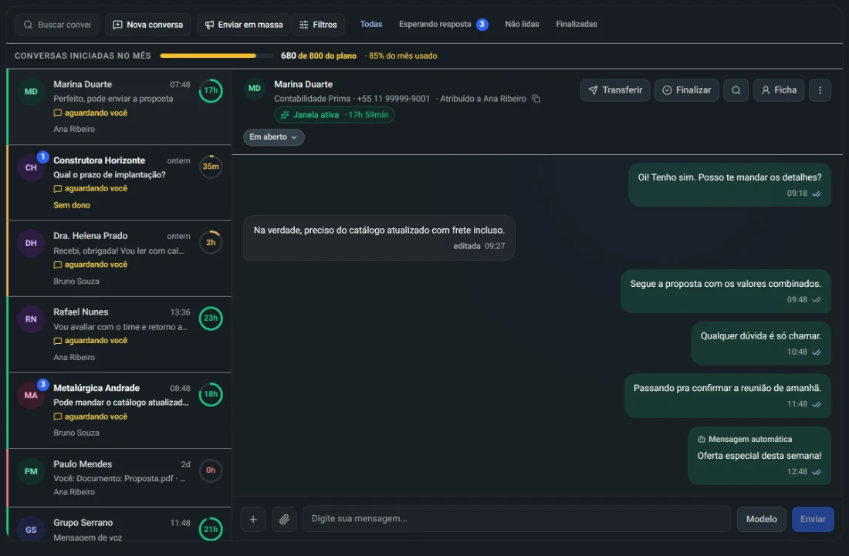Click the PM avatar of Paulo Mendes
Image resolution: width=849 pixels, height=556 pixels.
pos(31,471)
